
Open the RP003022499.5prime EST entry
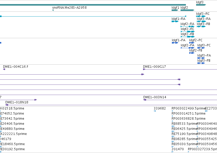[188, 108]
